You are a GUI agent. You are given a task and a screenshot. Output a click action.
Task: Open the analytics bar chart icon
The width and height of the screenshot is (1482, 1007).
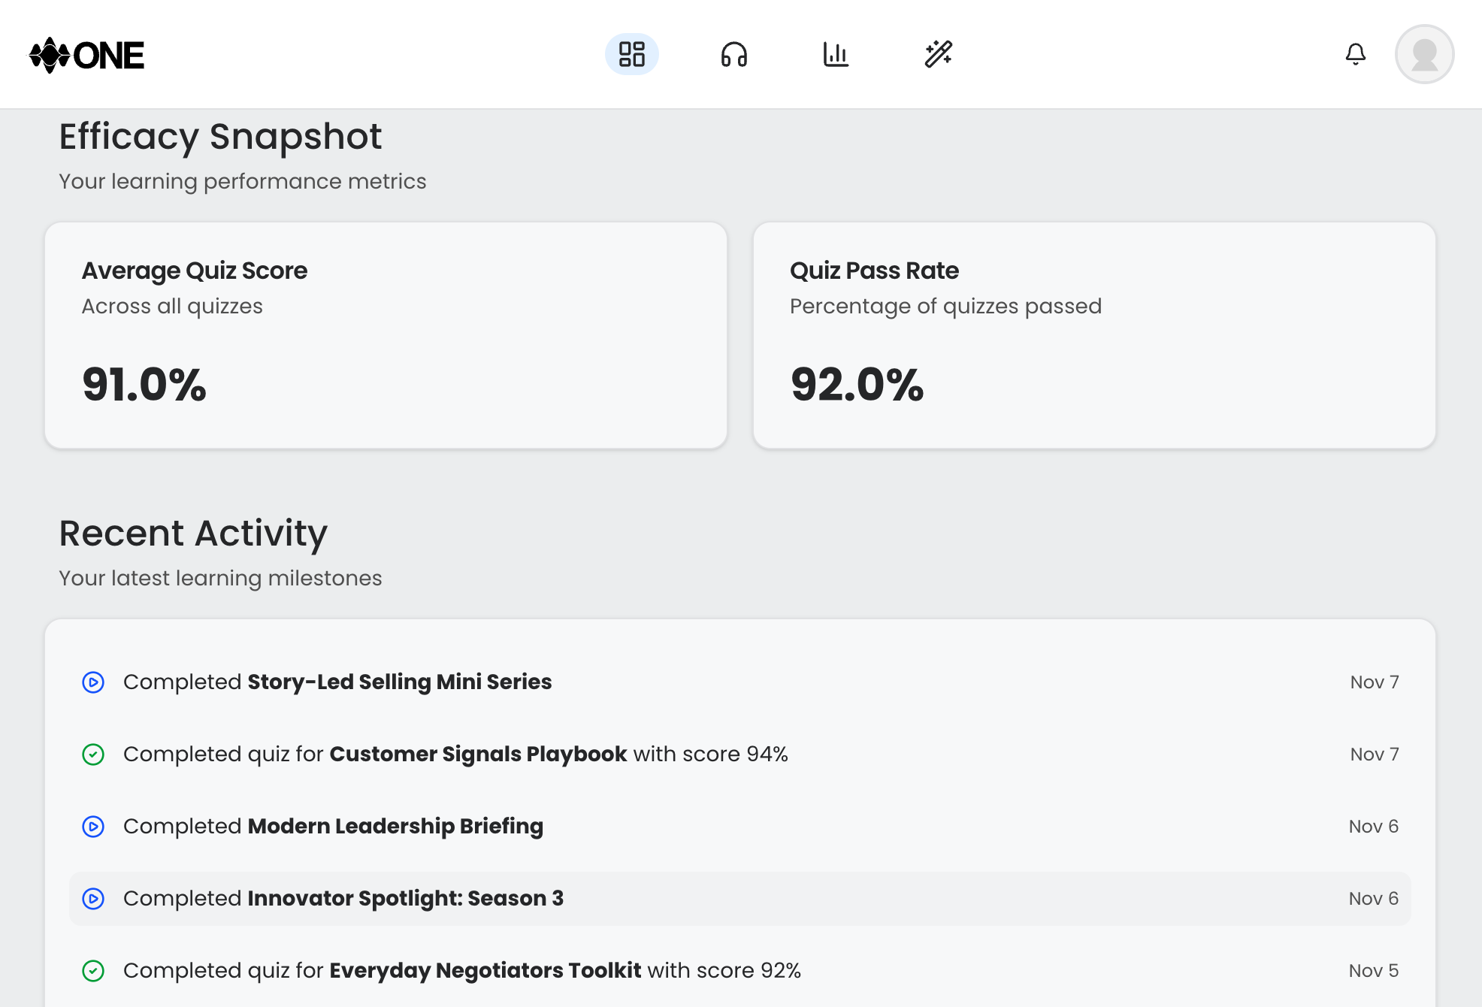pyautogui.click(x=836, y=54)
